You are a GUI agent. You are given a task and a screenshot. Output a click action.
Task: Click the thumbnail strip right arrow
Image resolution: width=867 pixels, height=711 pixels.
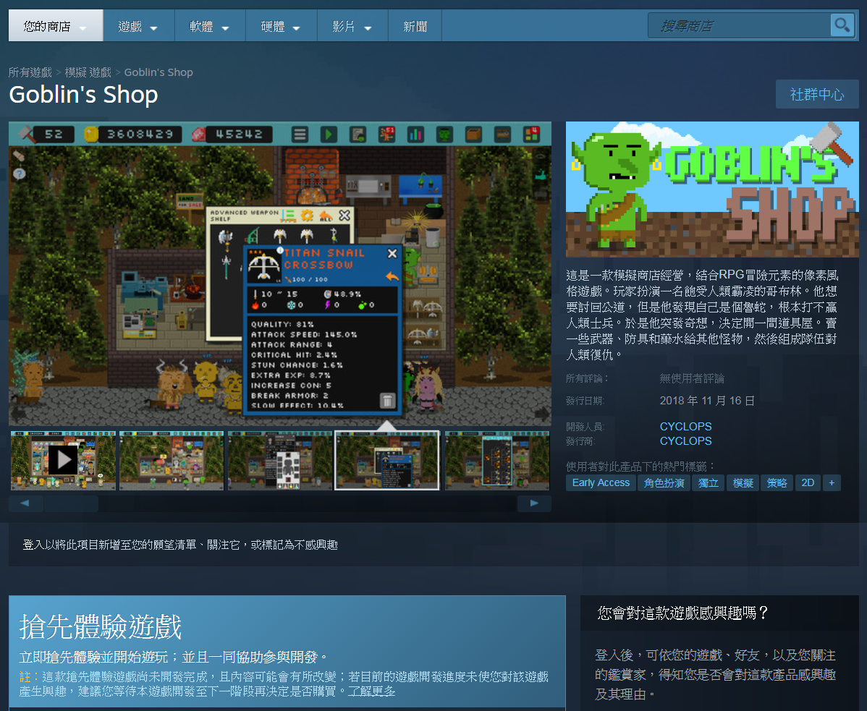click(x=534, y=503)
